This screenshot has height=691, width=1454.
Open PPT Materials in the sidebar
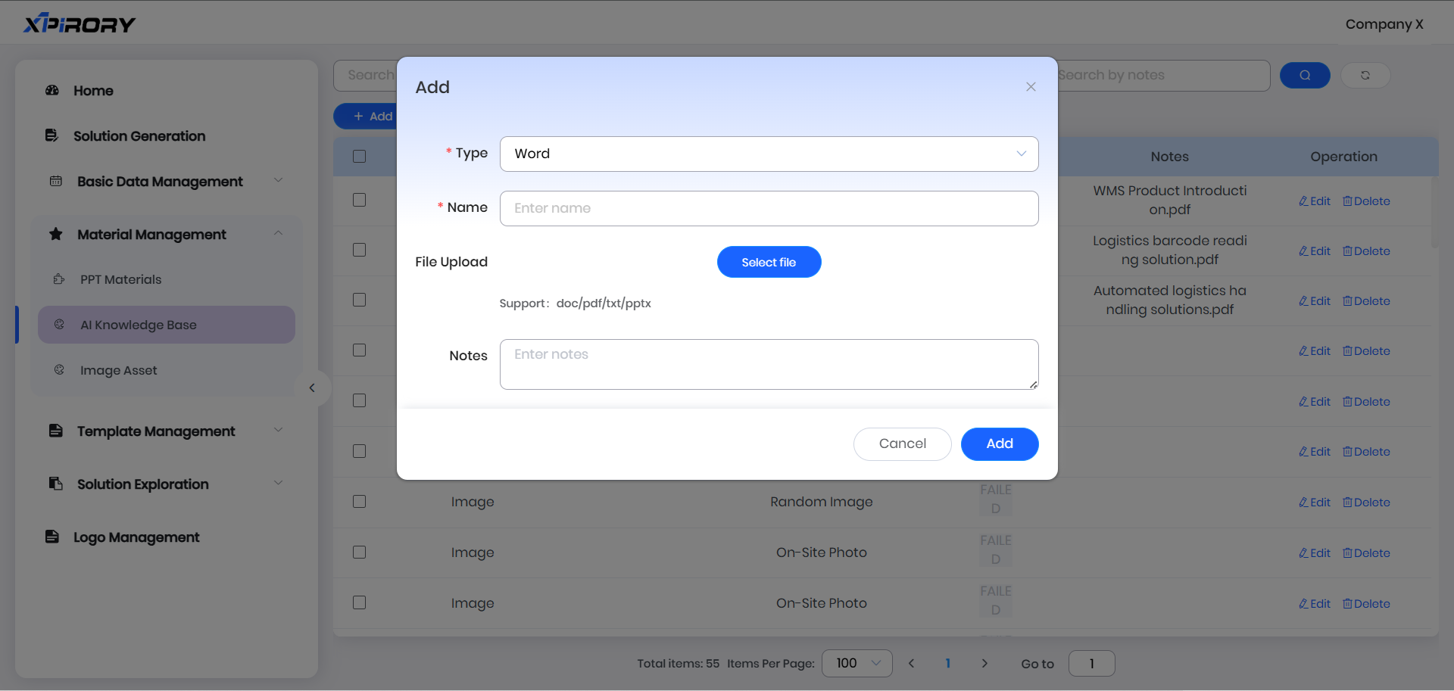[121, 279]
